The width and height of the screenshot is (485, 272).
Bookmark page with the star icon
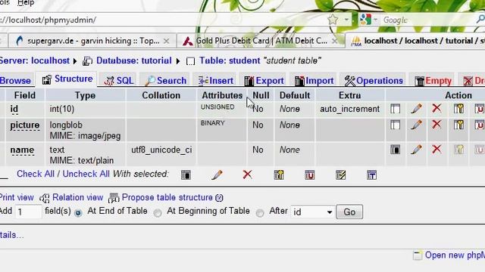(x=333, y=20)
